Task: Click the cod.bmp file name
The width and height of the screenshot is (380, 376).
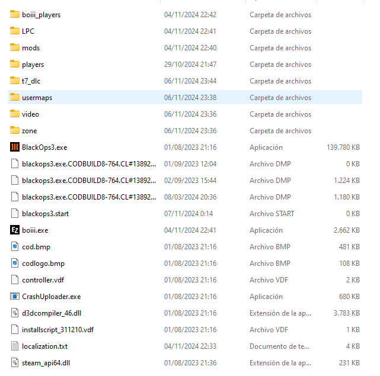Action: [36, 247]
